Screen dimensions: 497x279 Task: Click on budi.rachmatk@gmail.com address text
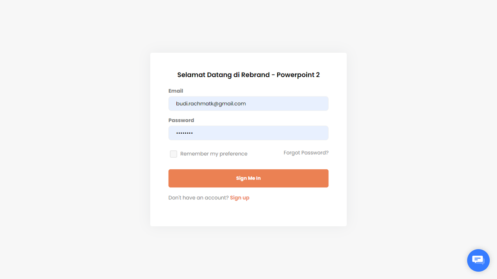click(211, 103)
